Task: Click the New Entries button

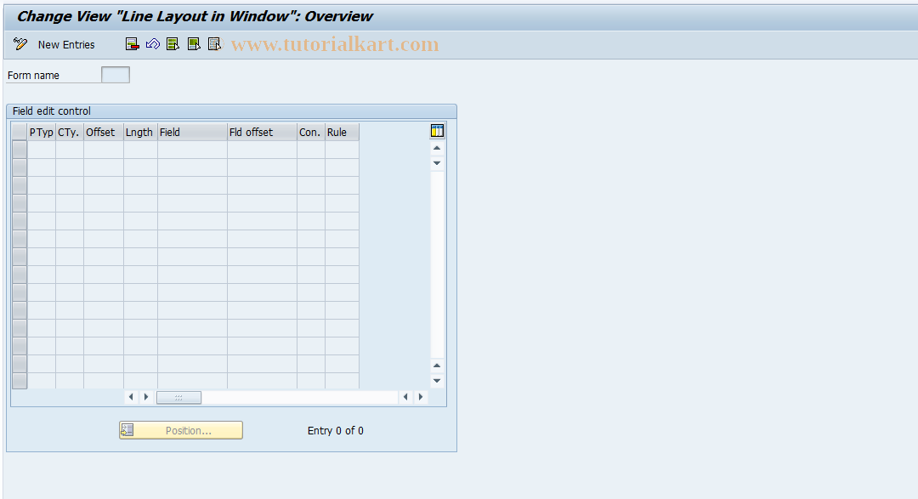Action: click(66, 44)
